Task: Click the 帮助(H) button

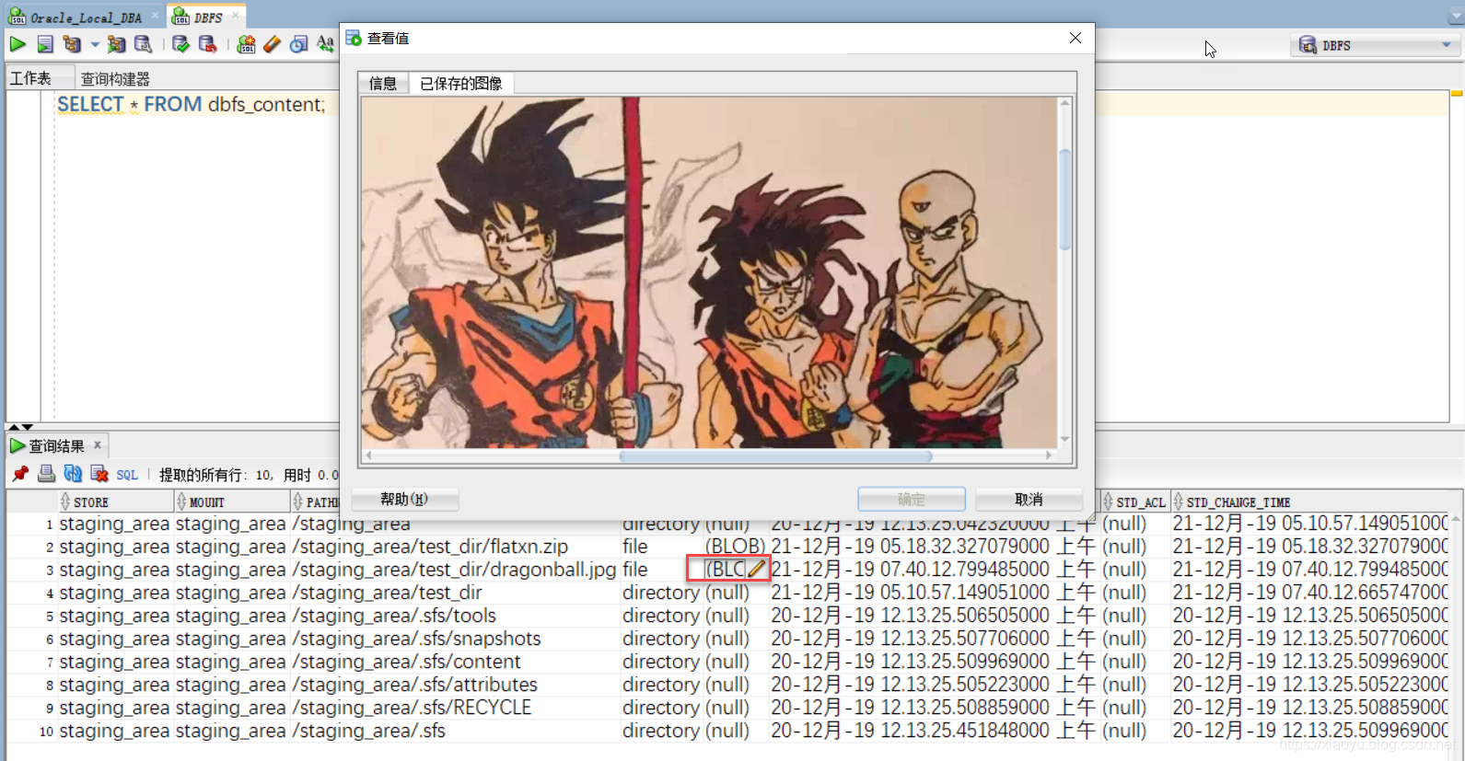Action: tap(404, 499)
